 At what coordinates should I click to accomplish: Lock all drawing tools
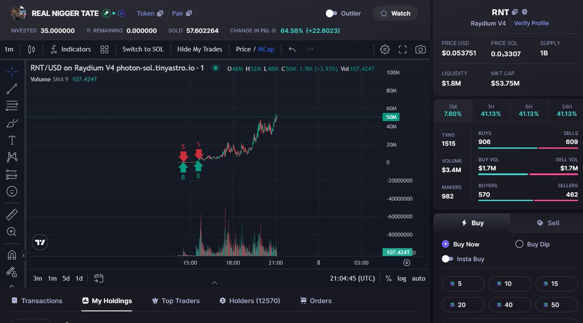click(12, 272)
